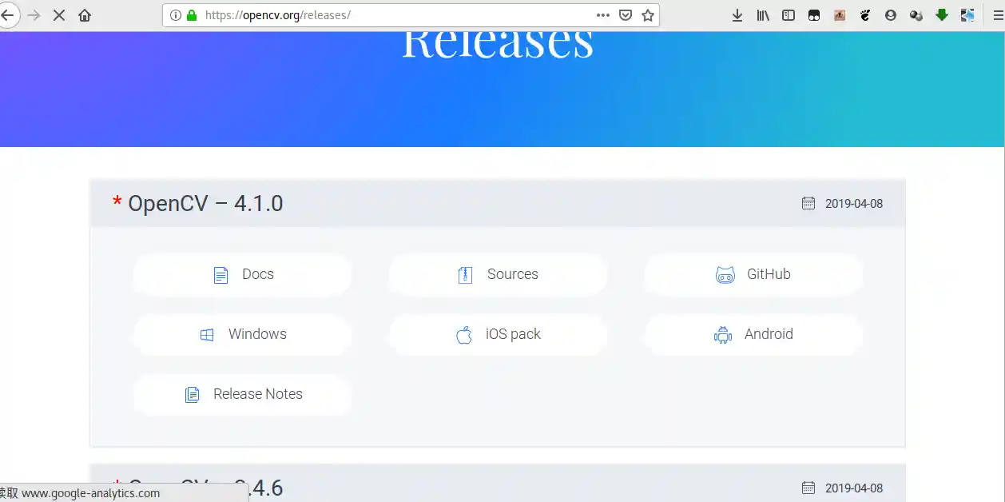Download the OpenCV 4.1.0 Windows package
The image size is (1005, 502).
pyautogui.click(x=242, y=334)
